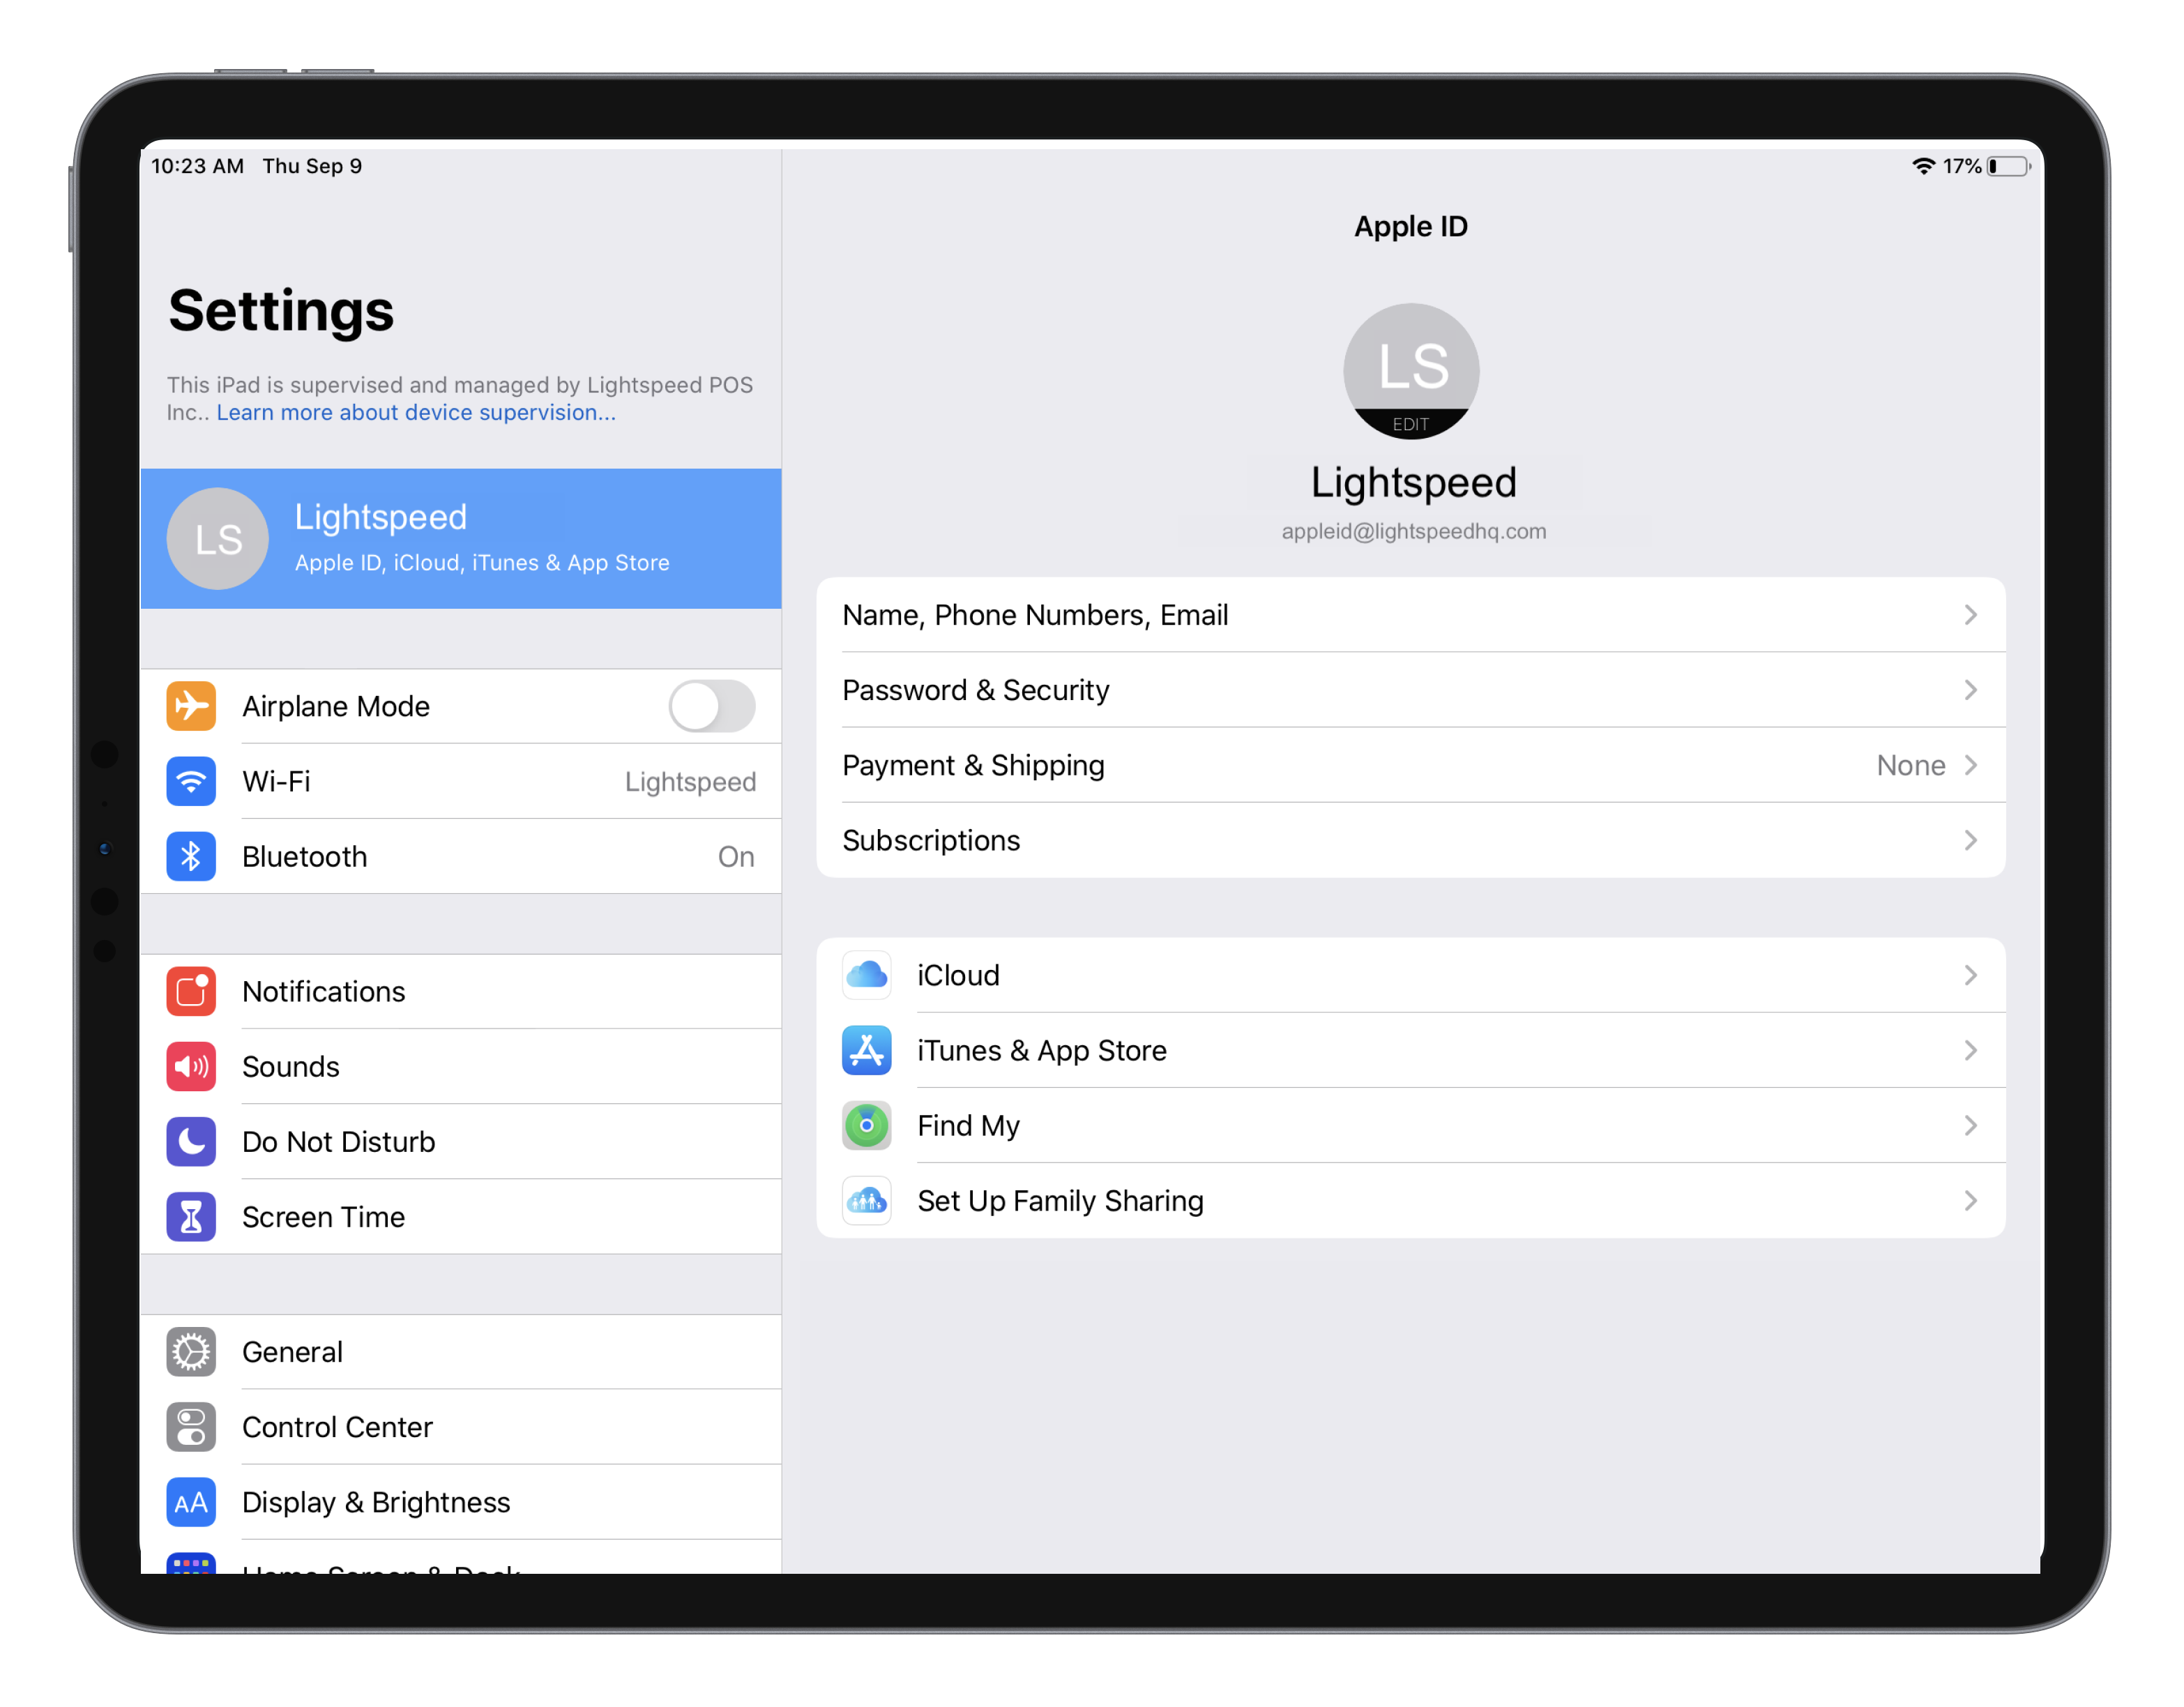Toggle Bluetooth on or off

(463, 856)
